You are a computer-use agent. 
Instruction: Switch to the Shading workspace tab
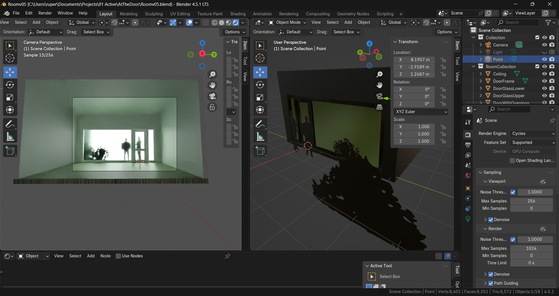tap(238, 14)
